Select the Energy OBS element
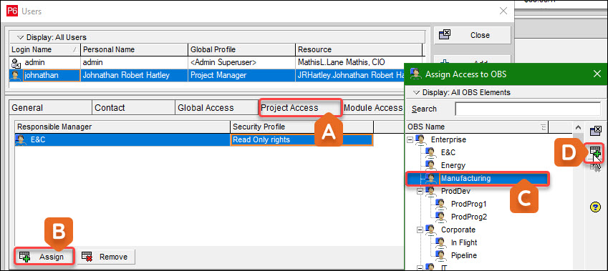 coord(453,165)
